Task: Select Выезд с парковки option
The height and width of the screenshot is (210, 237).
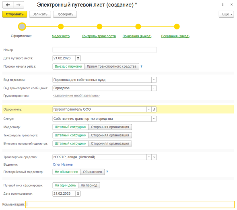Action: [68, 66]
